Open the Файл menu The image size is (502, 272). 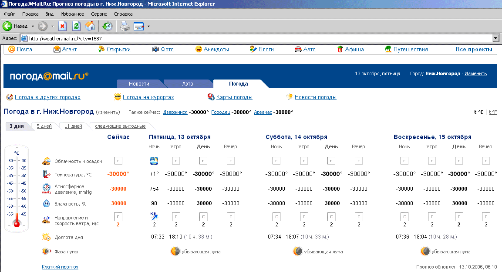tap(10, 14)
